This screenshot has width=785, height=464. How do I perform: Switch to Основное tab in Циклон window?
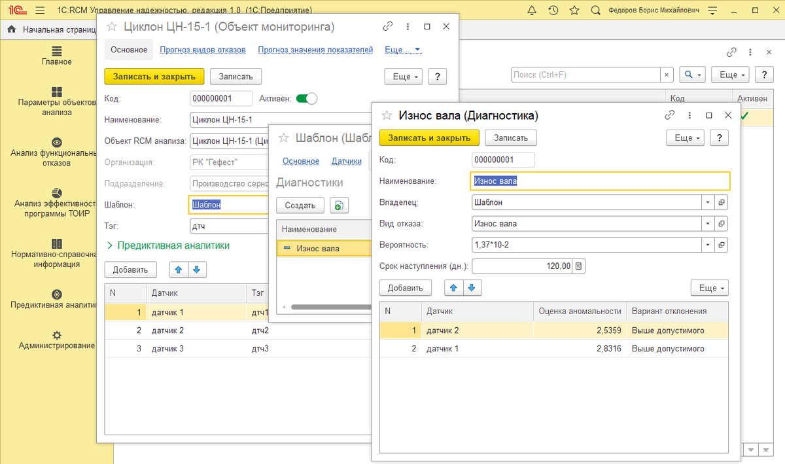click(x=129, y=50)
